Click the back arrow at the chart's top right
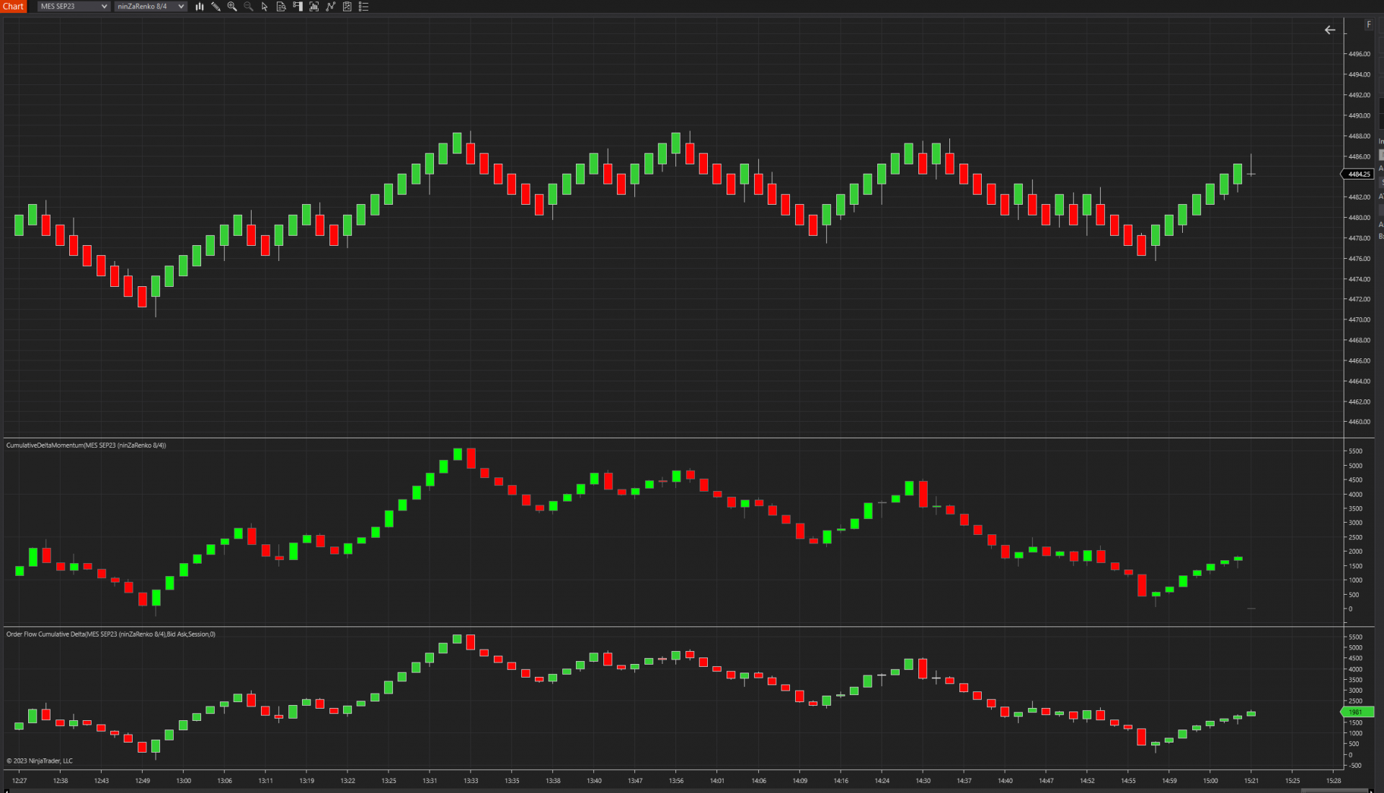Screen dimensions: 1384x793 pos(1330,30)
